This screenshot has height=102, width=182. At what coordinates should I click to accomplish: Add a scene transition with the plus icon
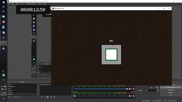click(151, 88)
